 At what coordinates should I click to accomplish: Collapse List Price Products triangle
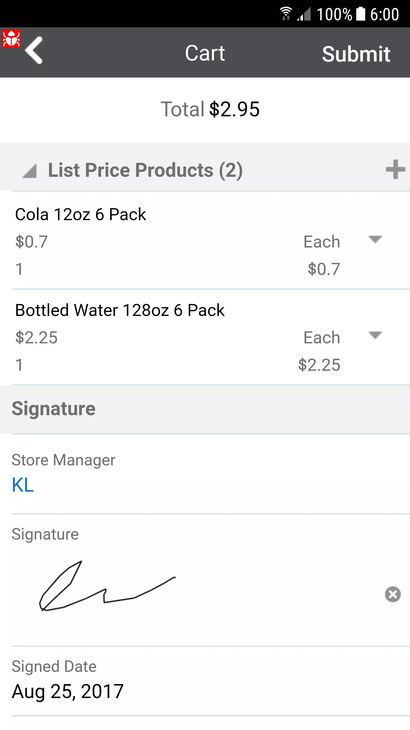click(30, 171)
